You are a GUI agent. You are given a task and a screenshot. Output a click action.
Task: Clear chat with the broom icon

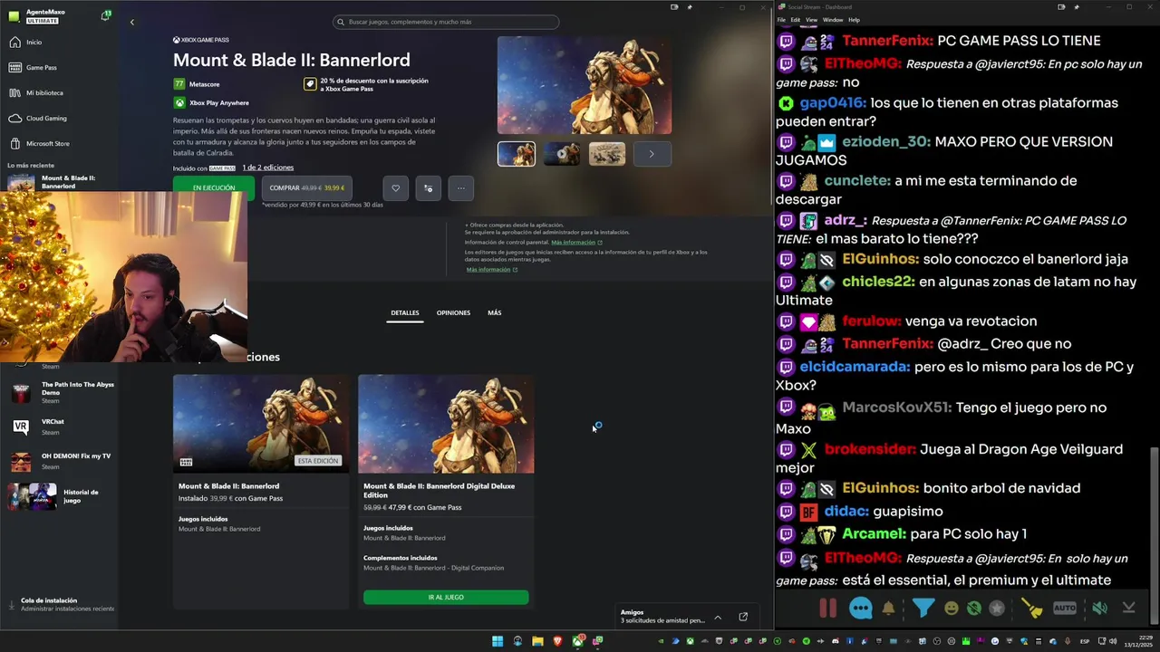coord(1032,609)
